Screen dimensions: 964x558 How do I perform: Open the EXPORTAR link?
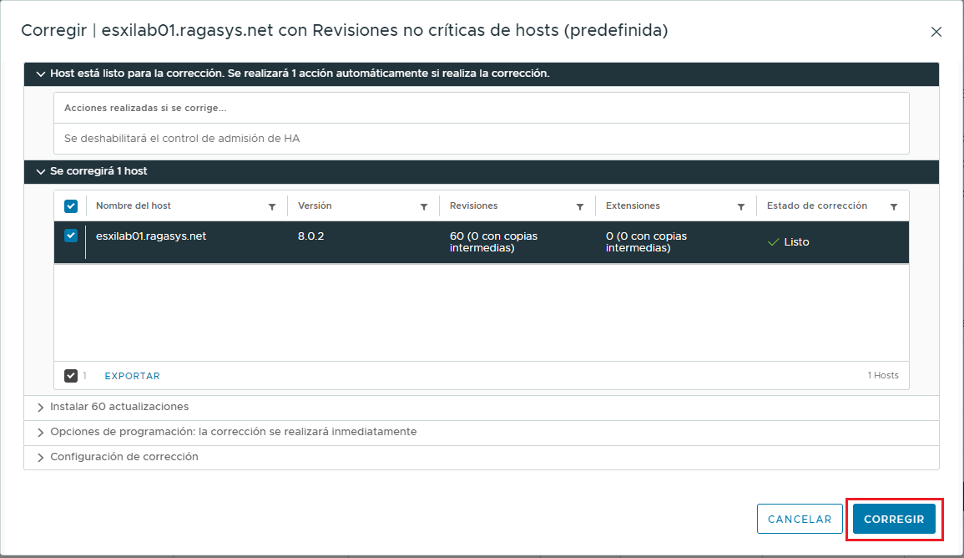[x=132, y=375]
